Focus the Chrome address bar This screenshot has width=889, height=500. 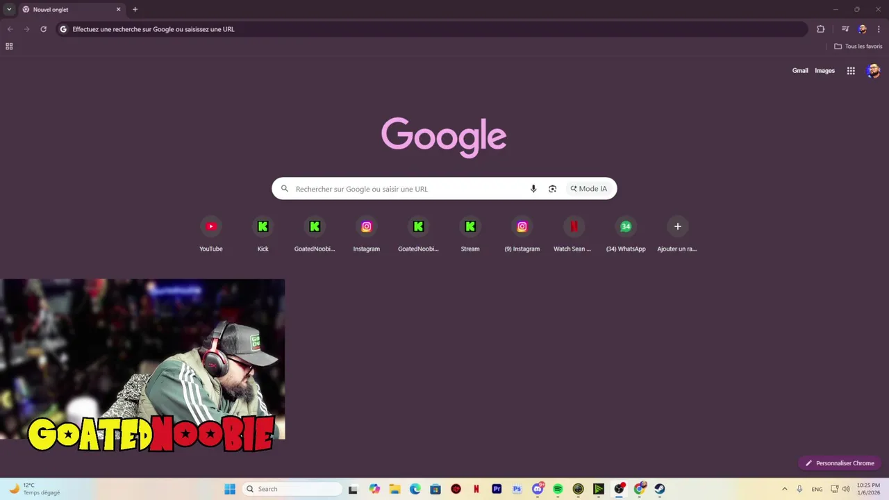(x=431, y=29)
